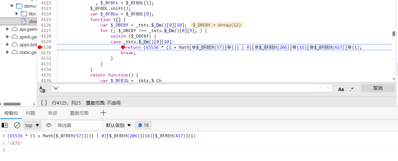This screenshot has width=398, height=161.
Task: Open the 默认级别 log level dropdown
Action: (x=119, y=125)
